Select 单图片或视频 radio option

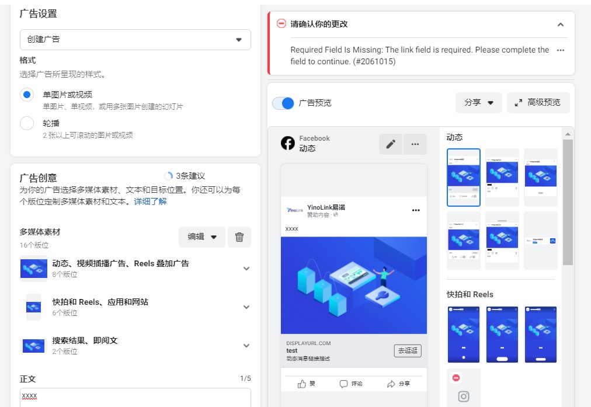(27, 95)
